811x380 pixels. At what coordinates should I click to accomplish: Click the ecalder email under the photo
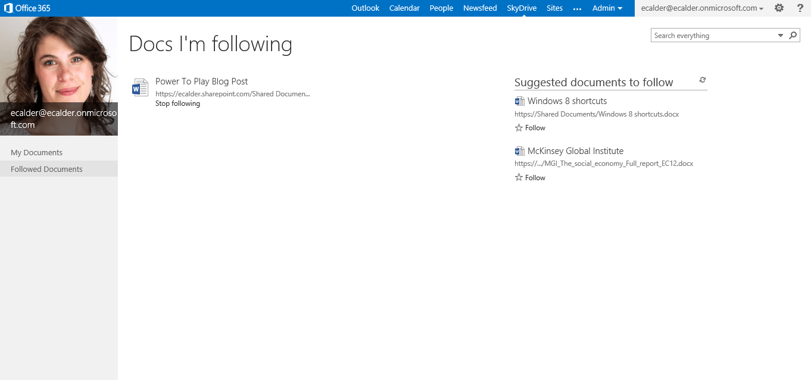64,119
